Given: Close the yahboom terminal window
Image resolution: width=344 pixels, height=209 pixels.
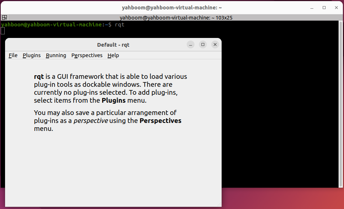Looking at the screenshot, I should [x=336, y=7].
